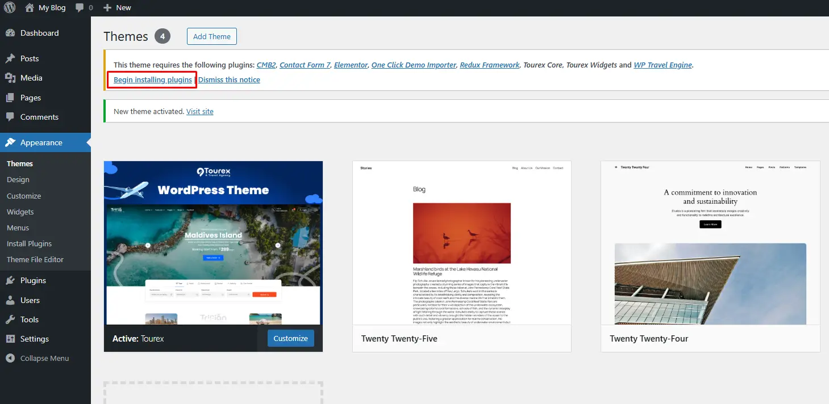This screenshot has width=829, height=404.
Task: Click the Dashboard gauge icon
Action: click(x=10, y=33)
